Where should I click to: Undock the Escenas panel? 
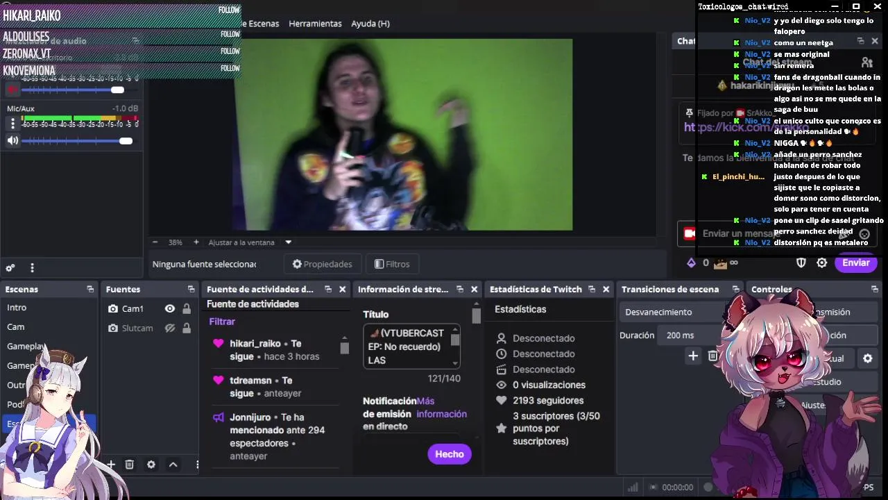tap(90, 290)
